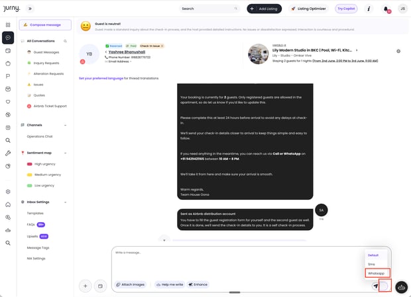Click Compose message button
This screenshot has height=297, width=411.
[x=45, y=25]
